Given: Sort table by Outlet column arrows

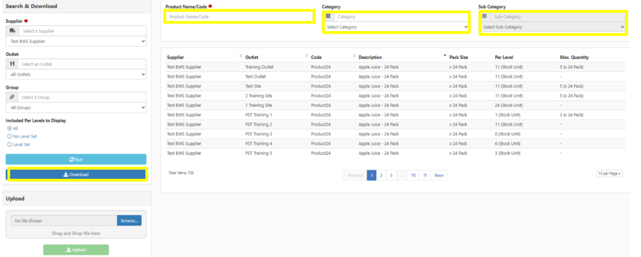Looking at the screenshot, I should 306,56.
